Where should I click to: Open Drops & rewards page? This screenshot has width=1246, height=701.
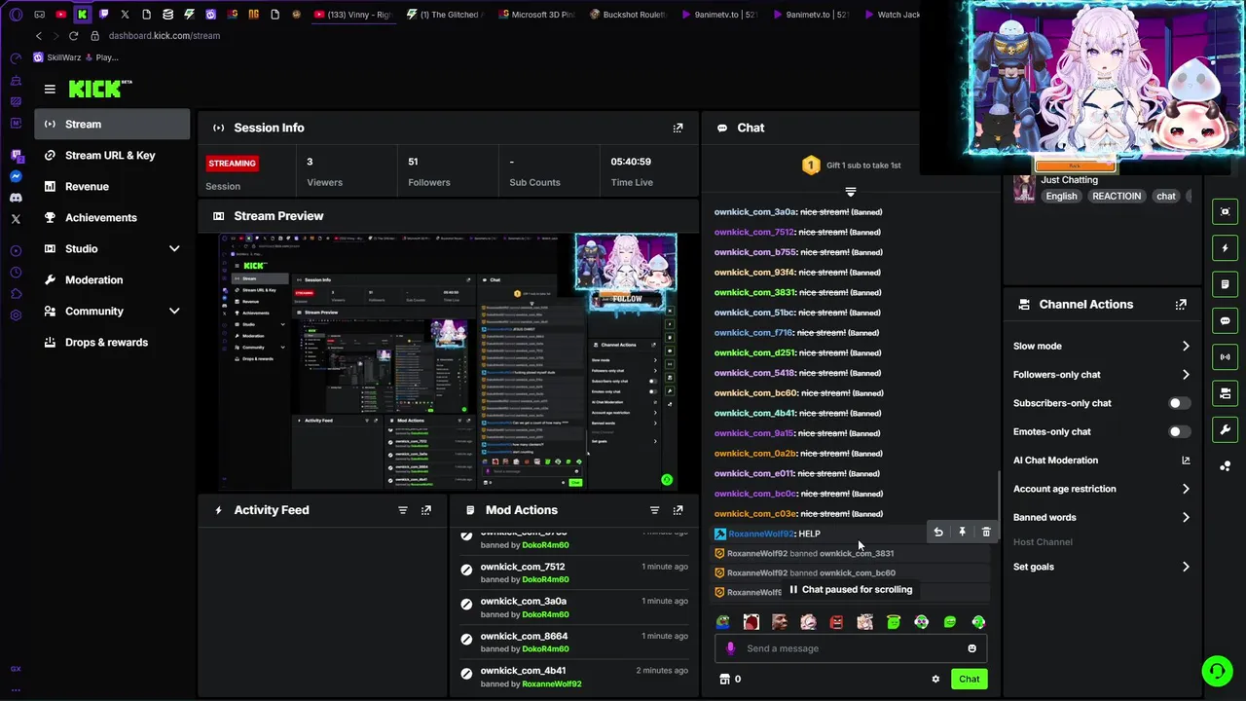tap(113, 343)
